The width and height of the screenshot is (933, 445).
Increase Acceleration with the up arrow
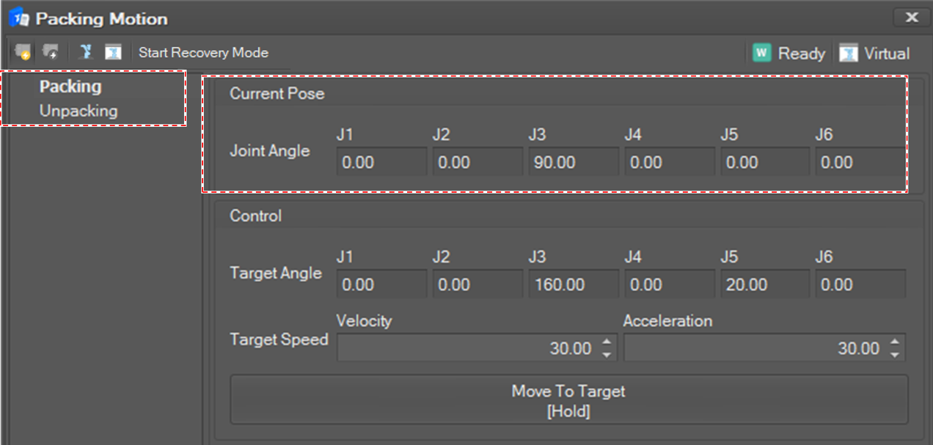pos(895,342)
